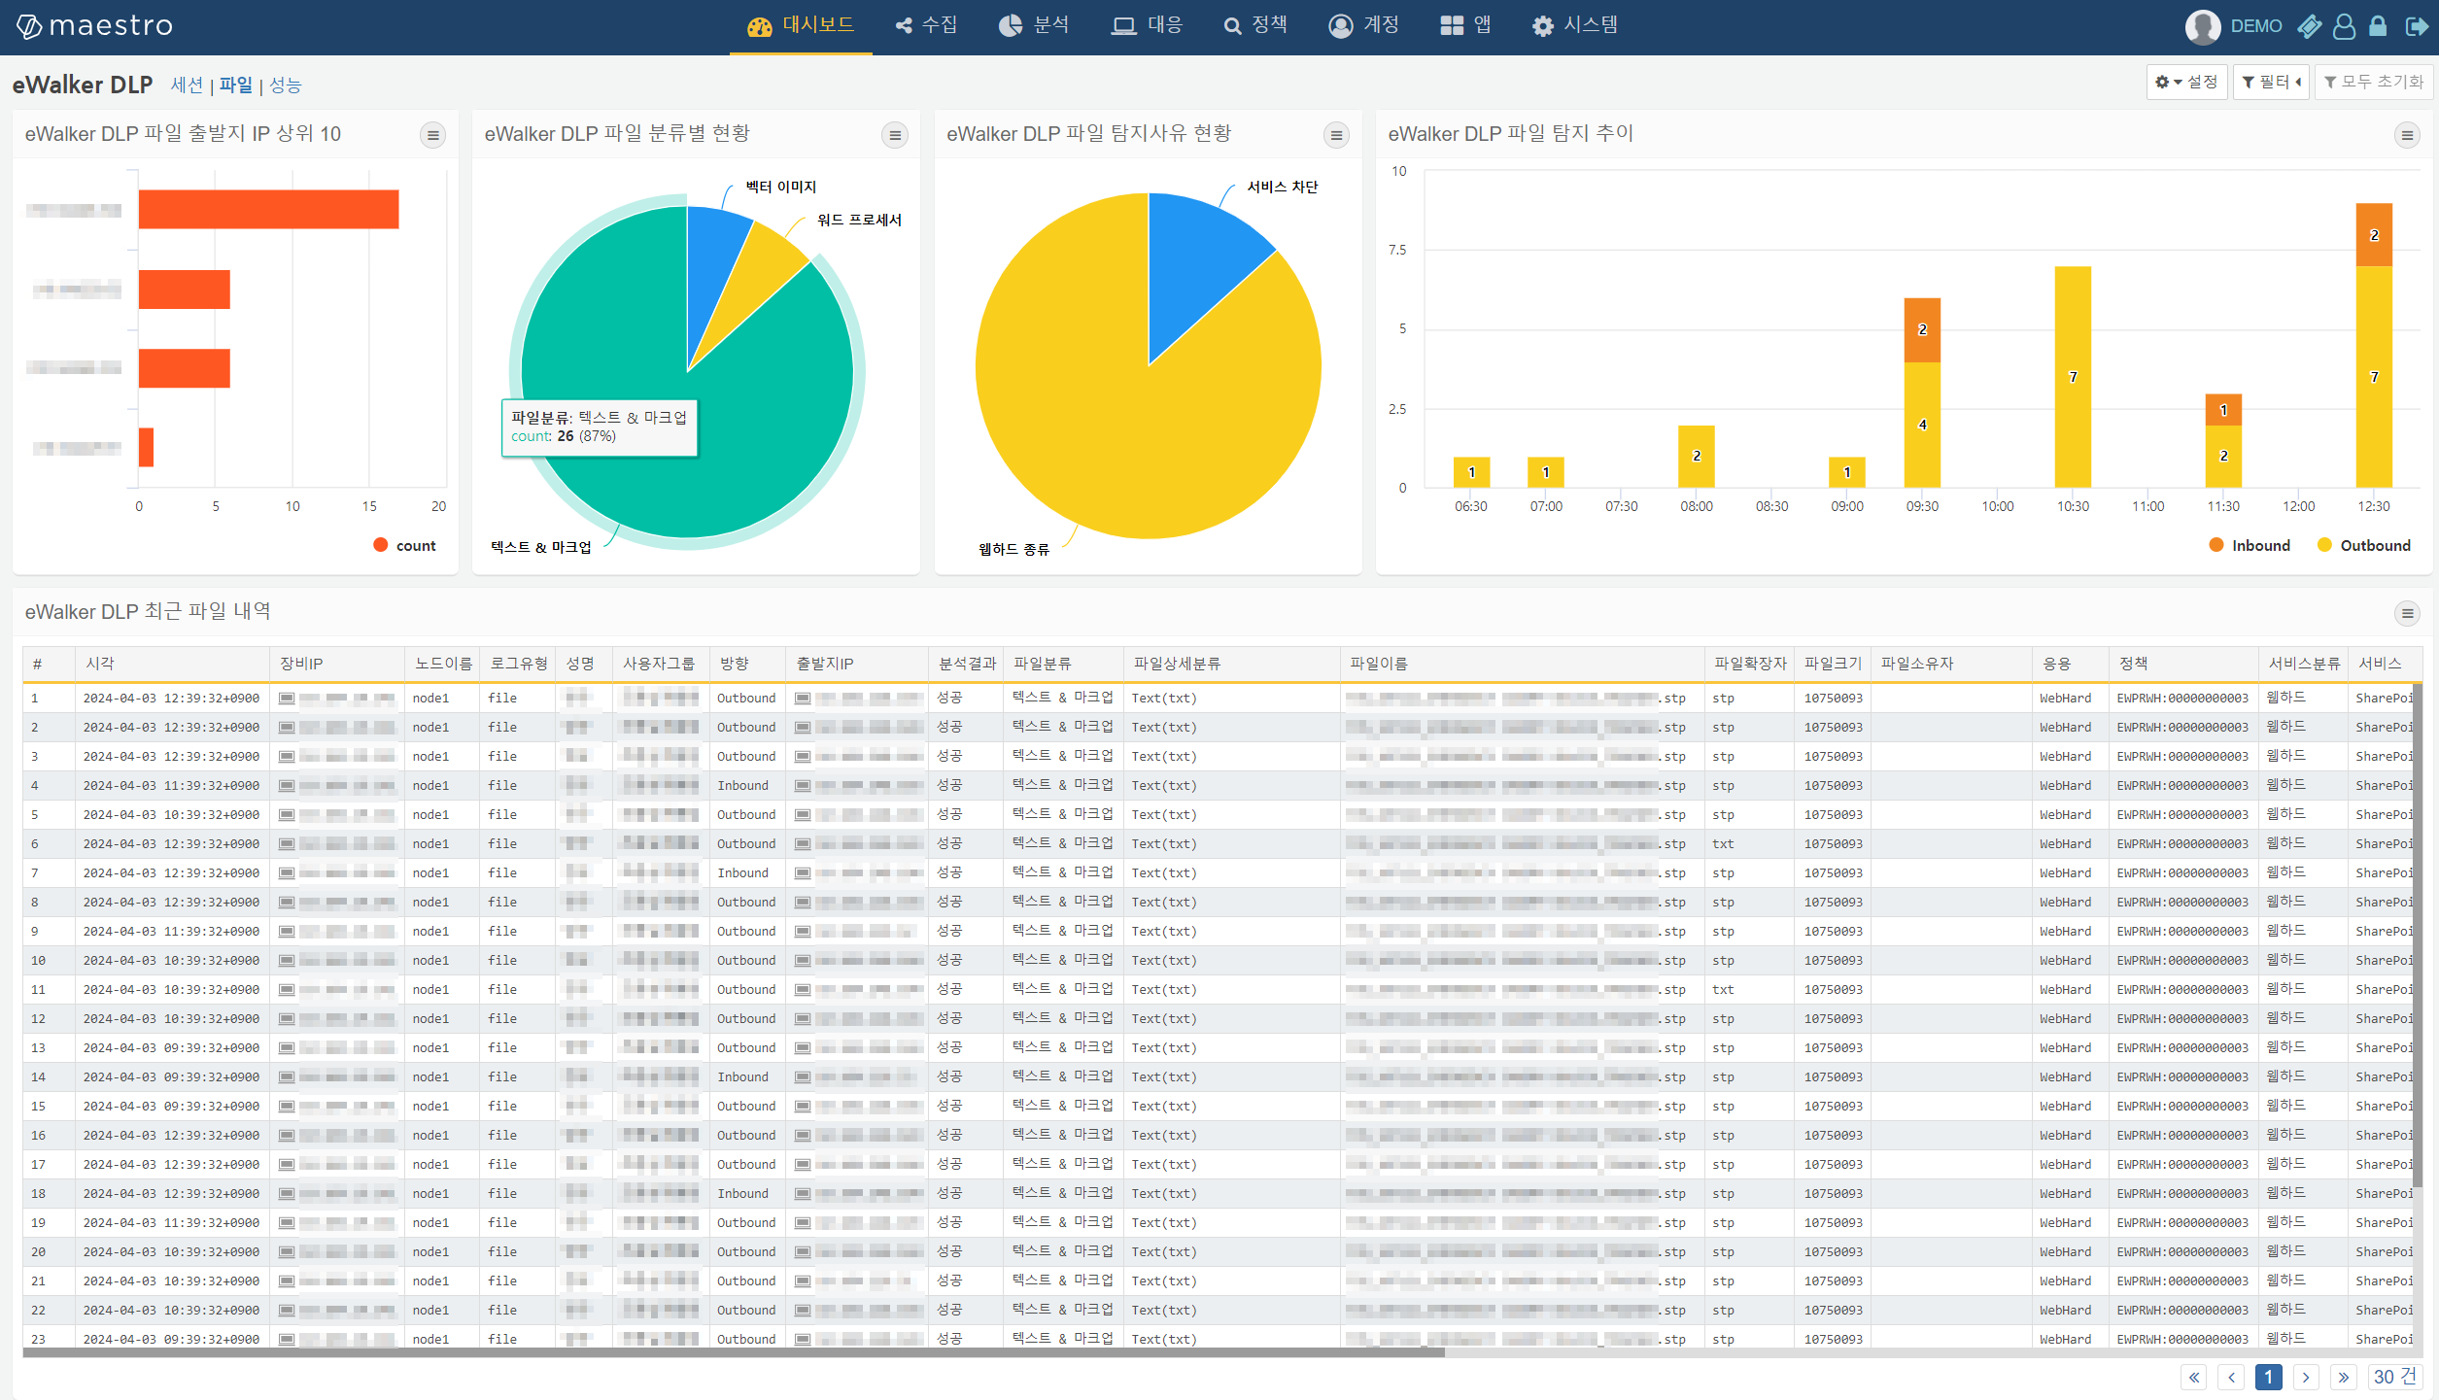Enable 모드 초기화 display mode toggle

coord(2369,81)
